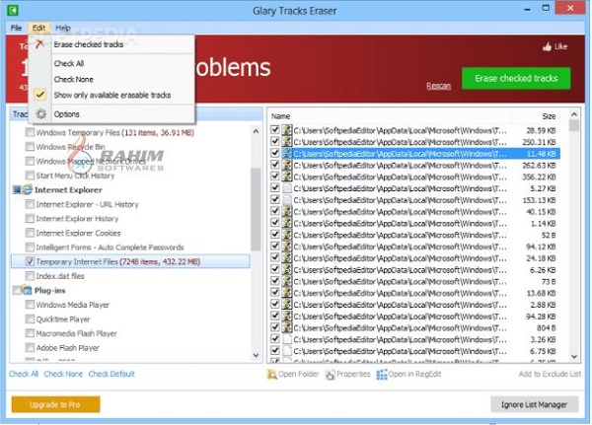Click the Upgrade to Pro button
Image resolution: width=592 pixels, height=425 pixels.
[x=55, y=404]
